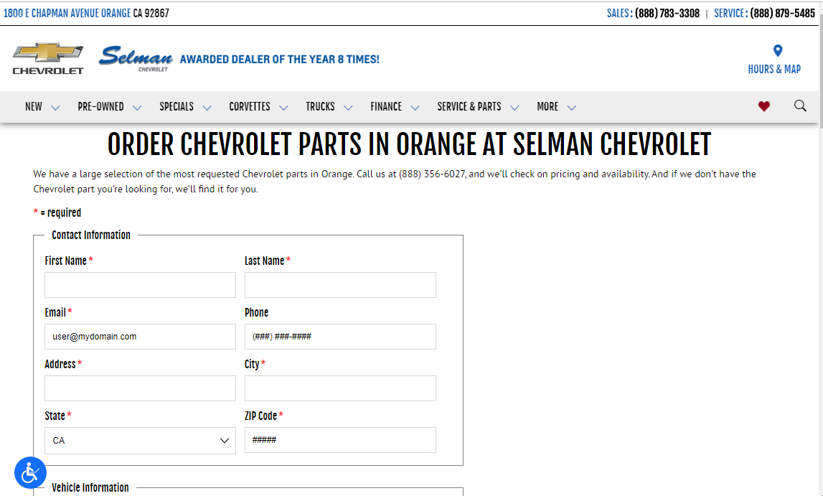The width and height of the screenshot is (823, 496).
Task: Focus the First Name input field
Action: 140,285
